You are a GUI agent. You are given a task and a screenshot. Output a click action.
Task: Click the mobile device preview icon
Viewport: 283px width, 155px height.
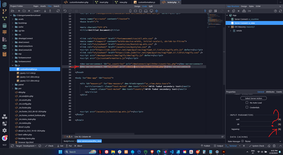pyautogui.click(x=130, y=11)
